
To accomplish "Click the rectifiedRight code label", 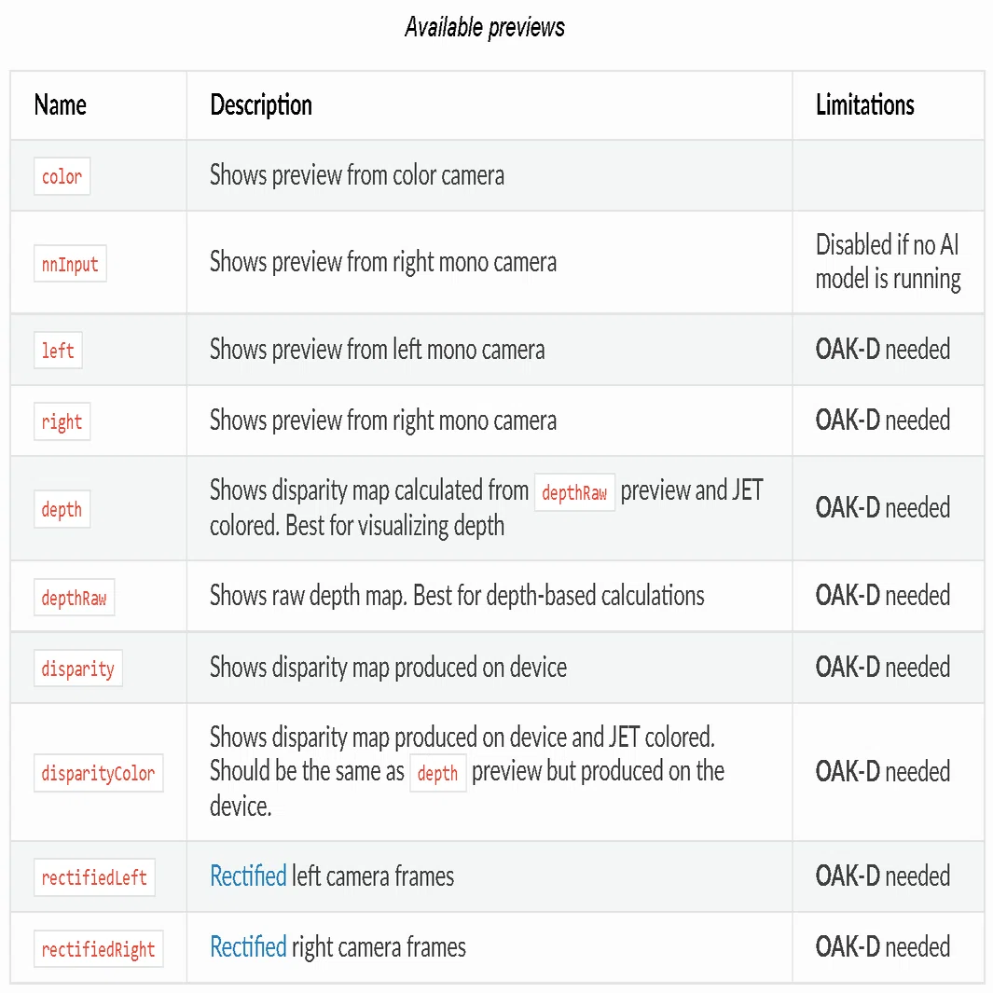I will click(98, 948).
